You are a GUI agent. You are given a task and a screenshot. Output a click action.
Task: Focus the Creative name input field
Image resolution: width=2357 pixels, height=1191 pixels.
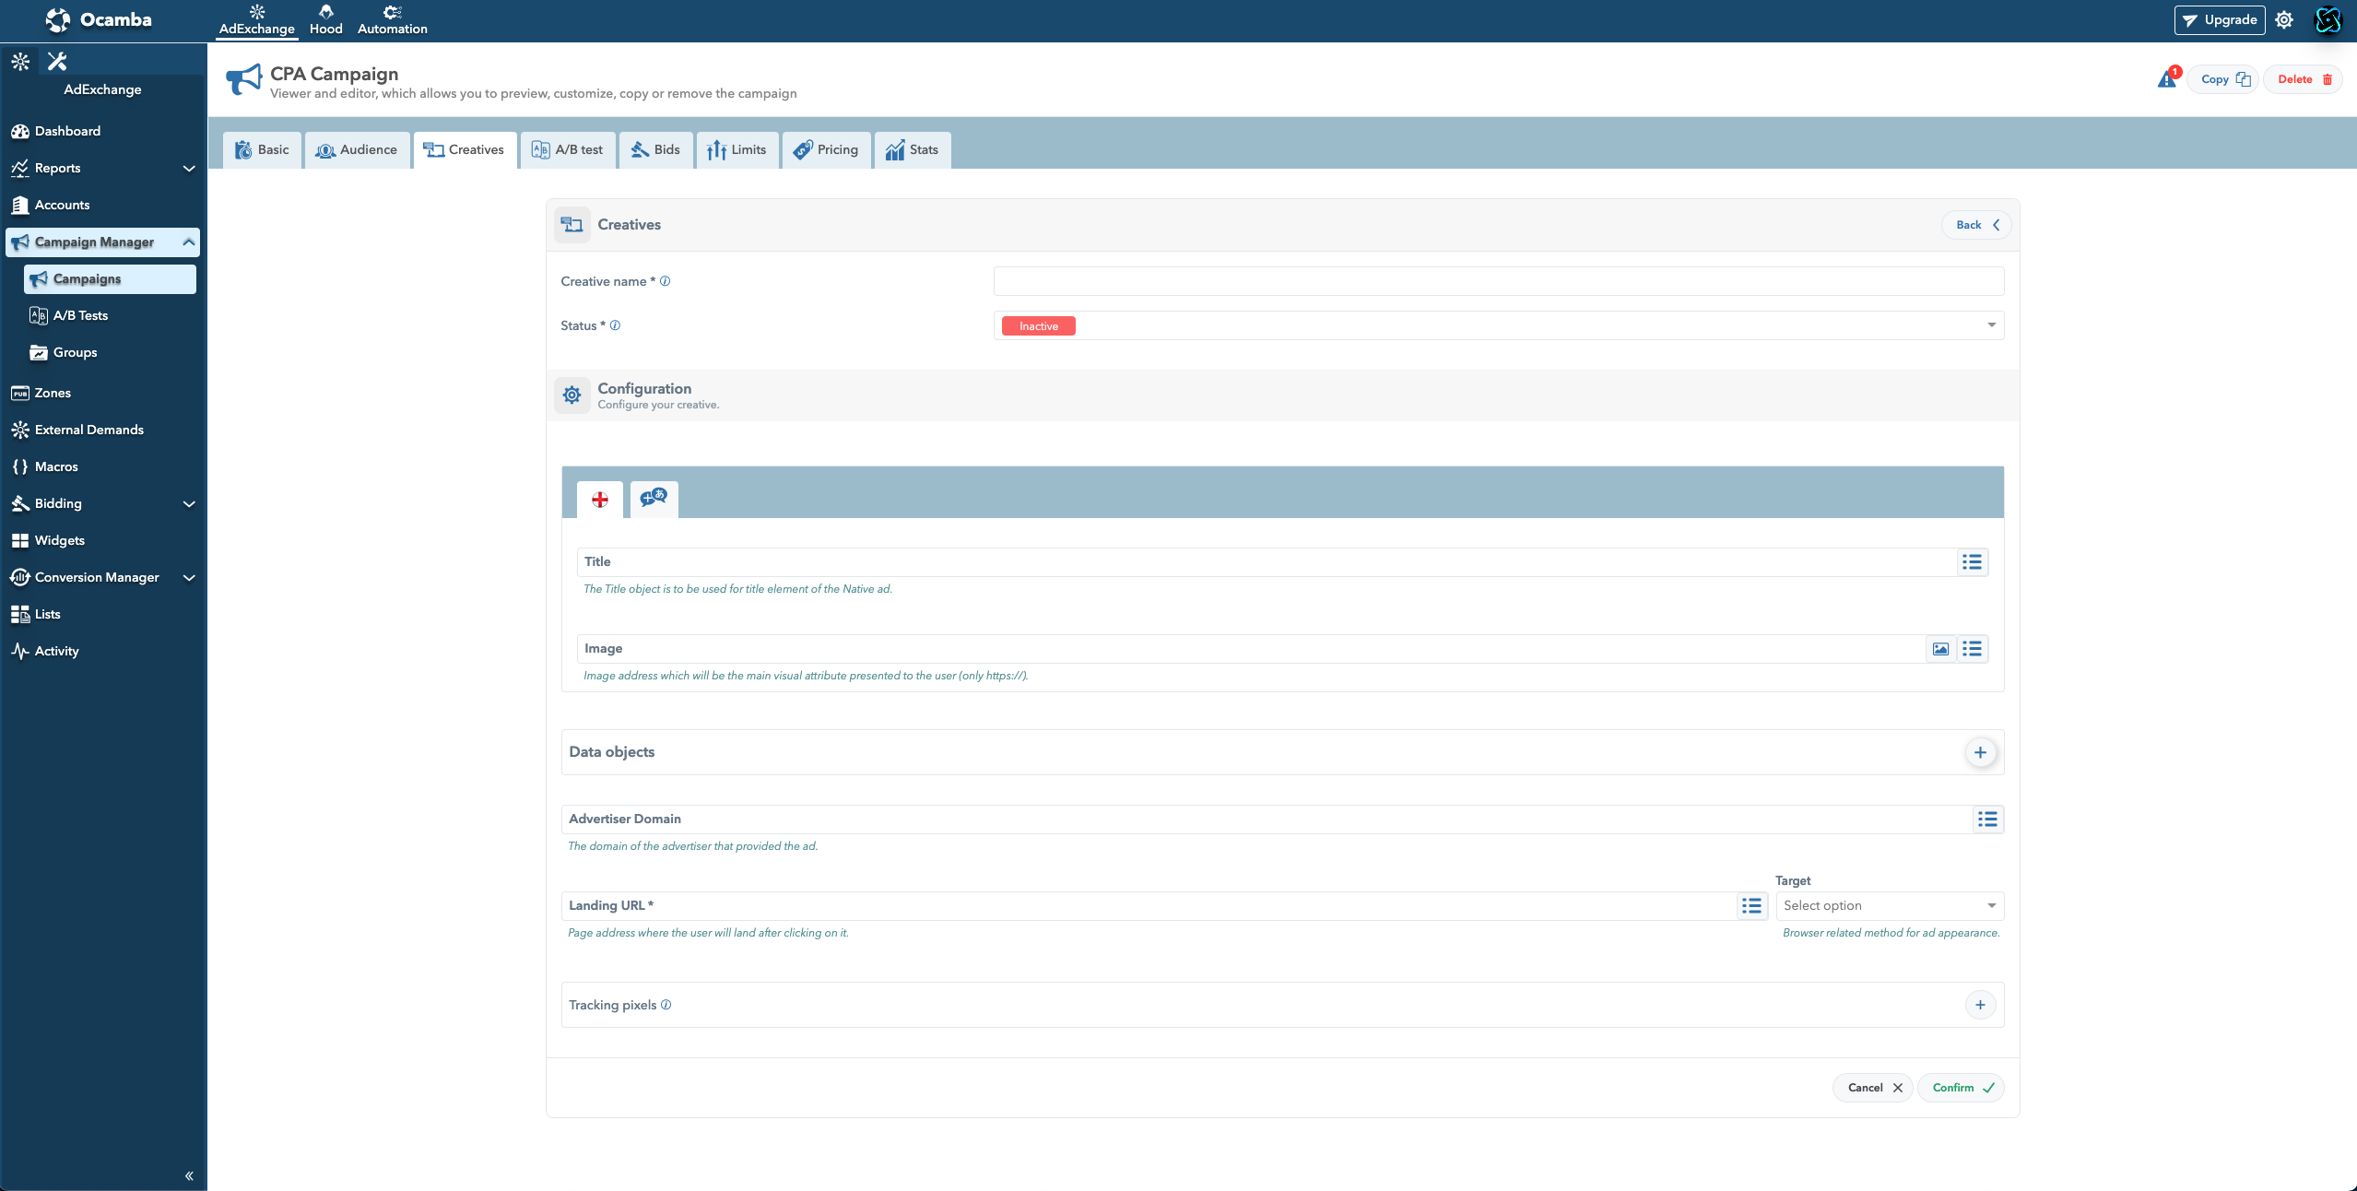(x=1498, y=282)
